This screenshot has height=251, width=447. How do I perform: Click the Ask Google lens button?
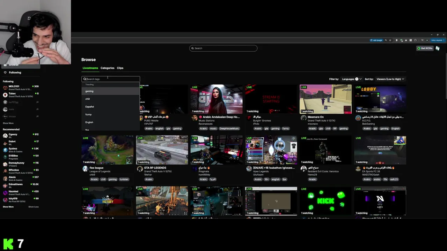[376, 40]
